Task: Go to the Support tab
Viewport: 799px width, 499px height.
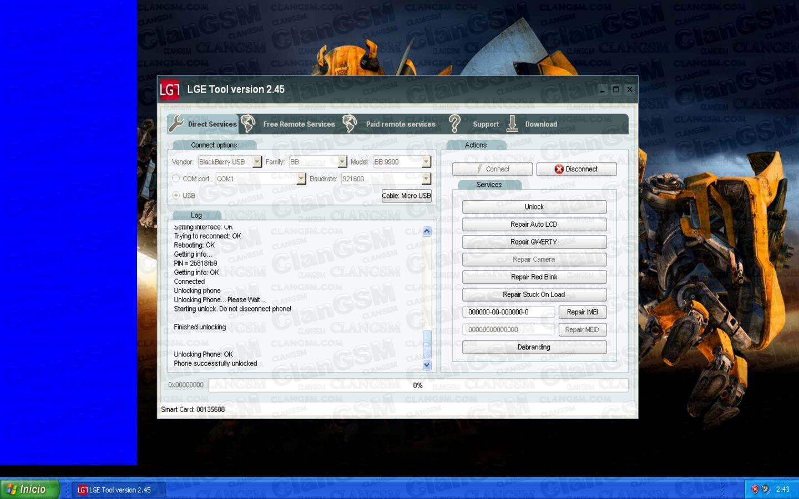Action: (x=474, y=124)
